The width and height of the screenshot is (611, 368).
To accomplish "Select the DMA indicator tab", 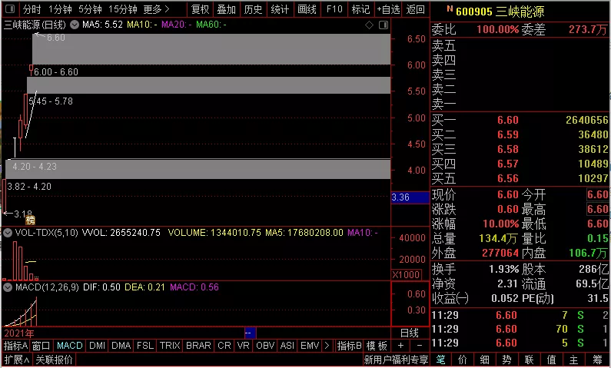I will click(x=121, y=346).
